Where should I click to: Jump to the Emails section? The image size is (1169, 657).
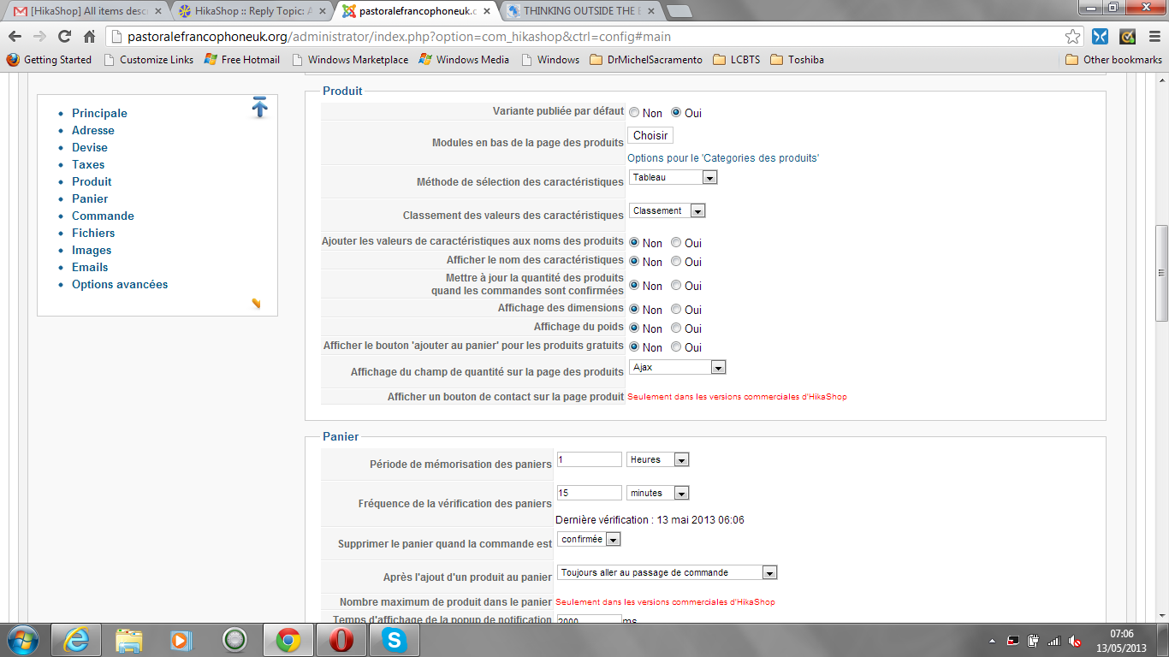point(90,267)
